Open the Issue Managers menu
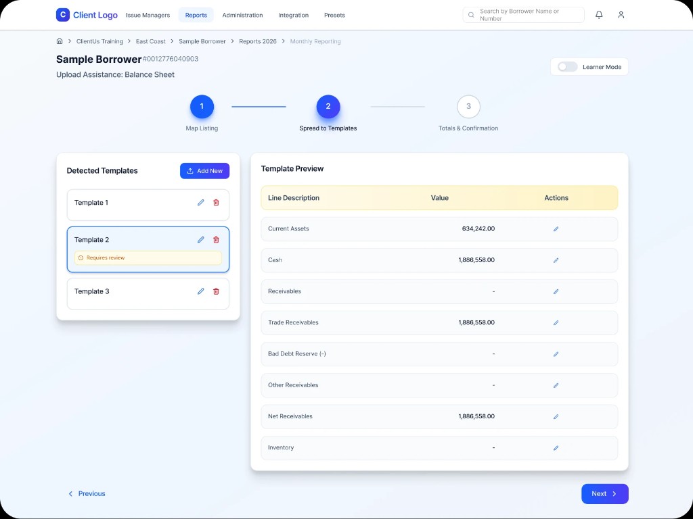Screen dimensions: 693x519 click(x=148, y=15)
